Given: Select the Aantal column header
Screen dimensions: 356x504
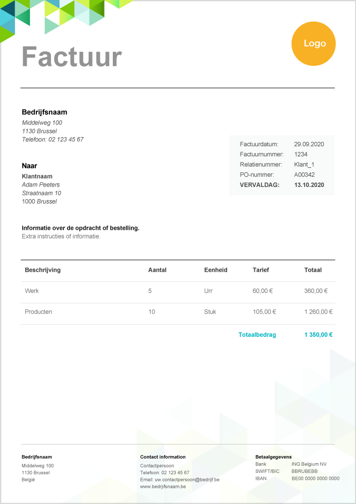Looking at the screenshot, I should pos(157,270).
